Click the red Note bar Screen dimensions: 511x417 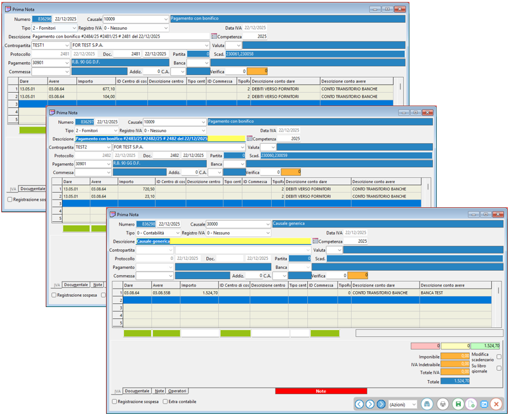(321, 392)
